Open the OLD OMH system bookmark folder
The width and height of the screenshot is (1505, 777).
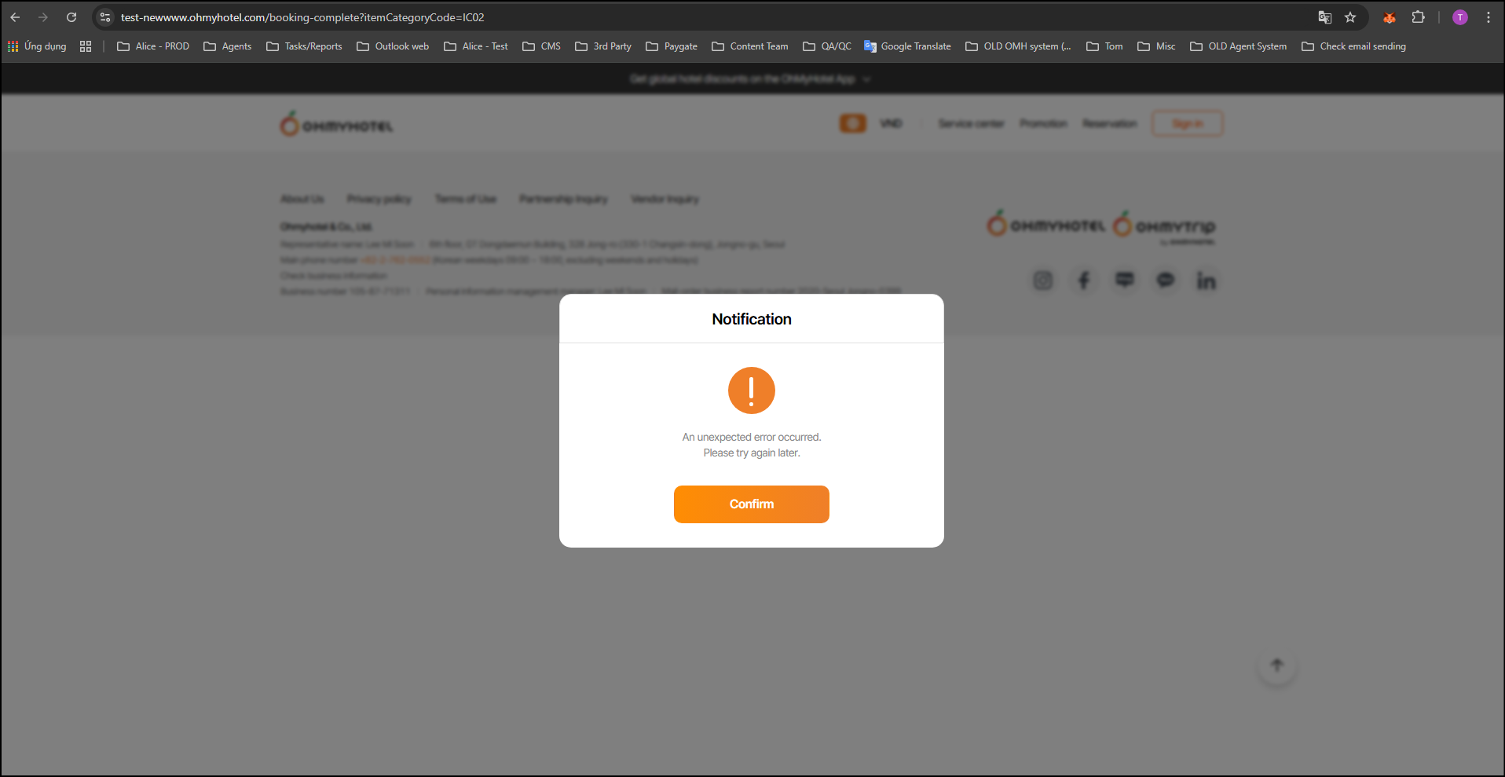pos(1018,46)
